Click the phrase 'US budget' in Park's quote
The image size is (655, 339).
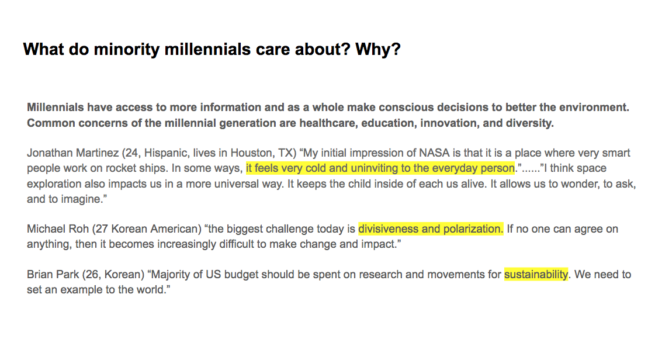point(231,275)
